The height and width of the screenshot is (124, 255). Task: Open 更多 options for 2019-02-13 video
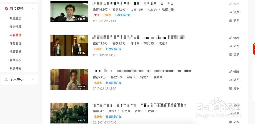(234, 55)
